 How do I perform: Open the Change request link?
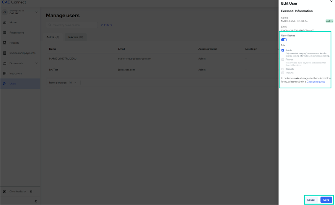pyautogui.click(x=315, y=82)
